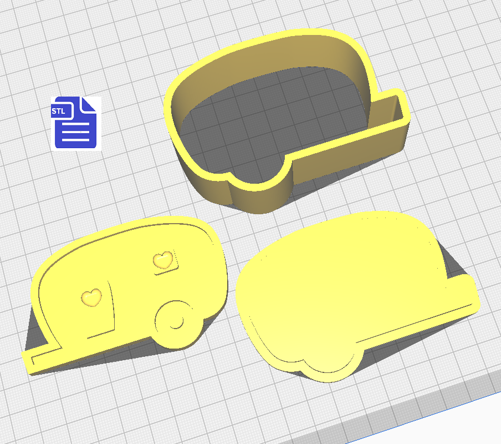501x444 pixels.
Task: Click the camper wheel on the stamp model
Action: (x=175, y=321)
